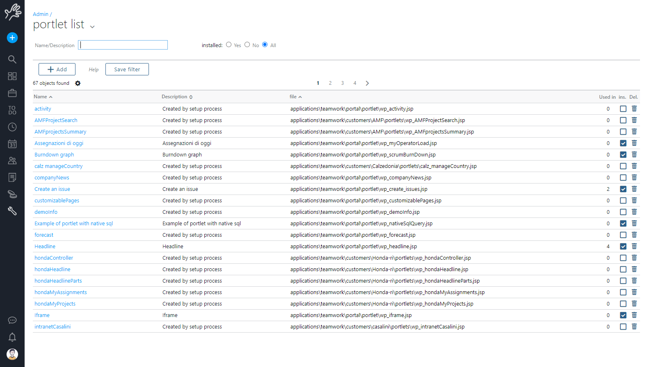
Task: Click the blue plus create button in sidebar
Action: [x=12, y=38]
